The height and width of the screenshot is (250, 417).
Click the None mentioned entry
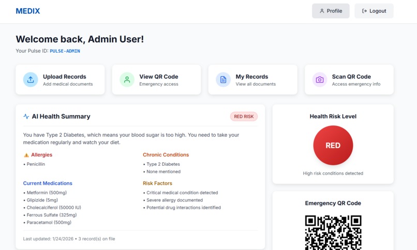(163, 171)
